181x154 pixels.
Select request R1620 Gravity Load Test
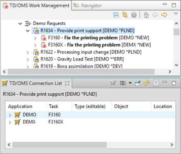click(x=82, y=59)
